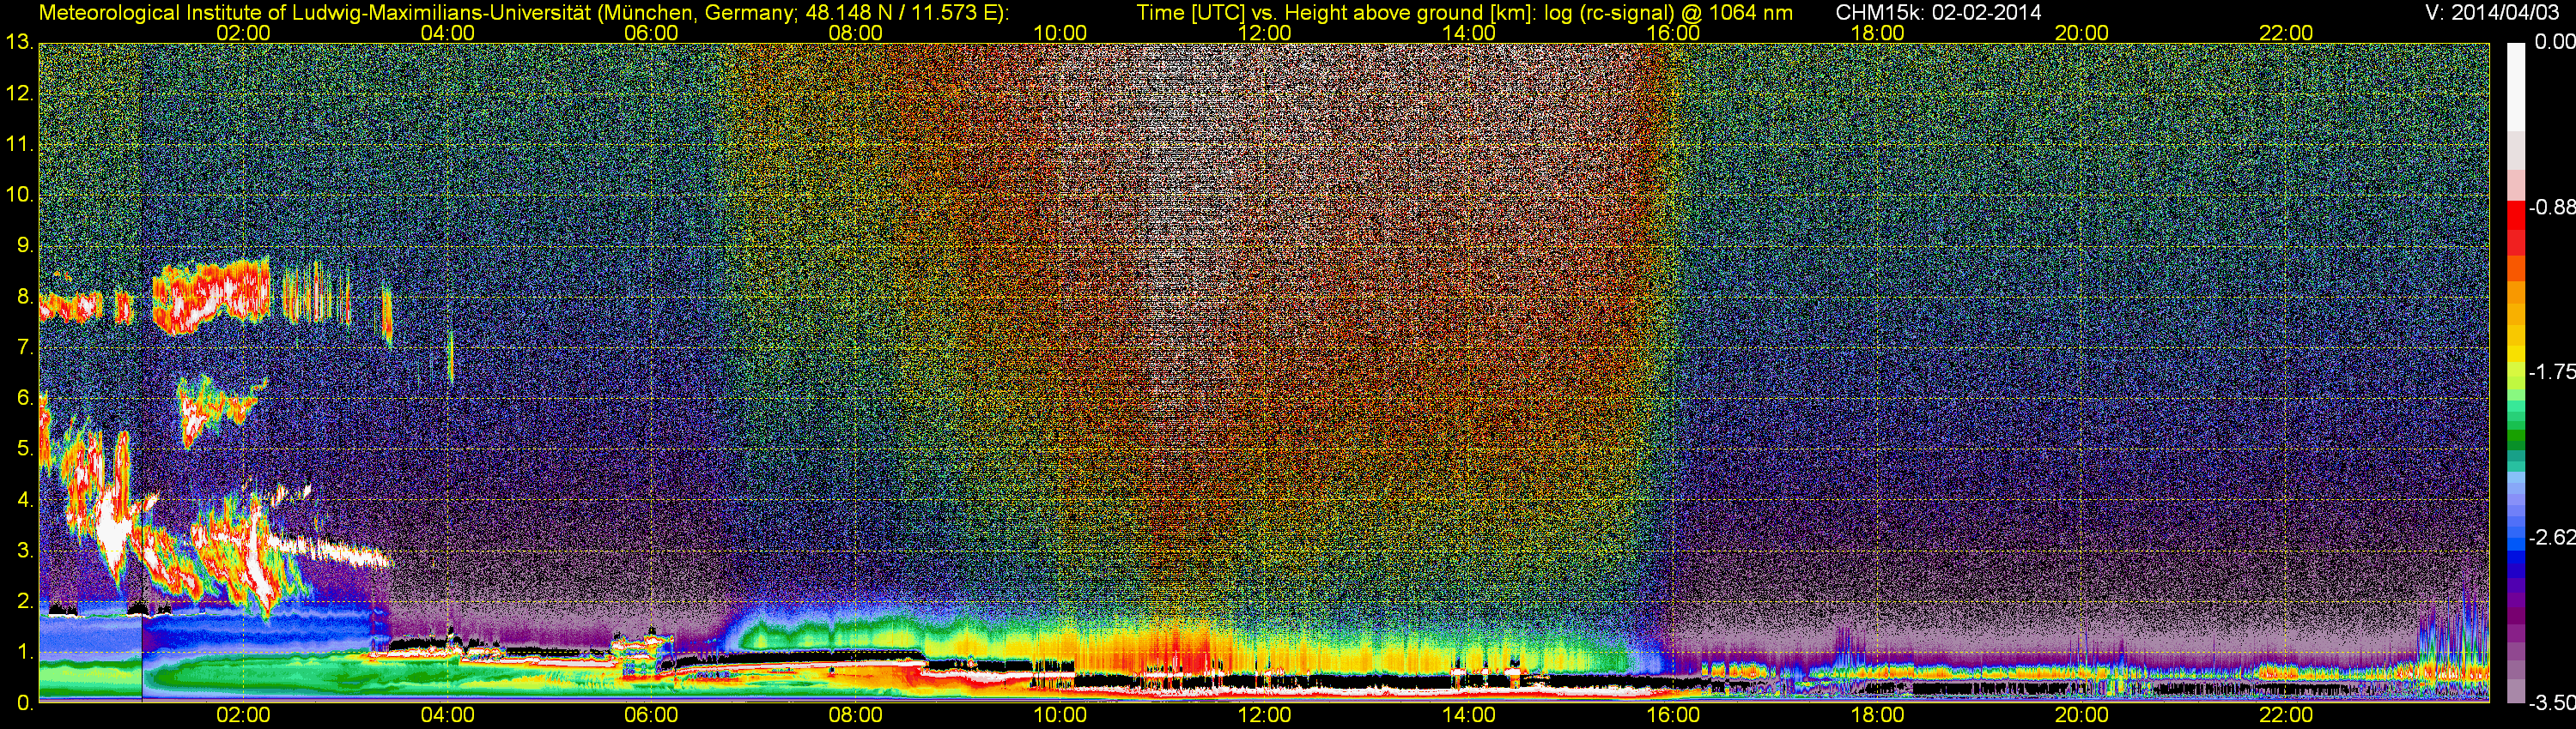This screenshot has width=2576, height=729.
Task: Click the 6. km height axis label
Action: (25, 397)
